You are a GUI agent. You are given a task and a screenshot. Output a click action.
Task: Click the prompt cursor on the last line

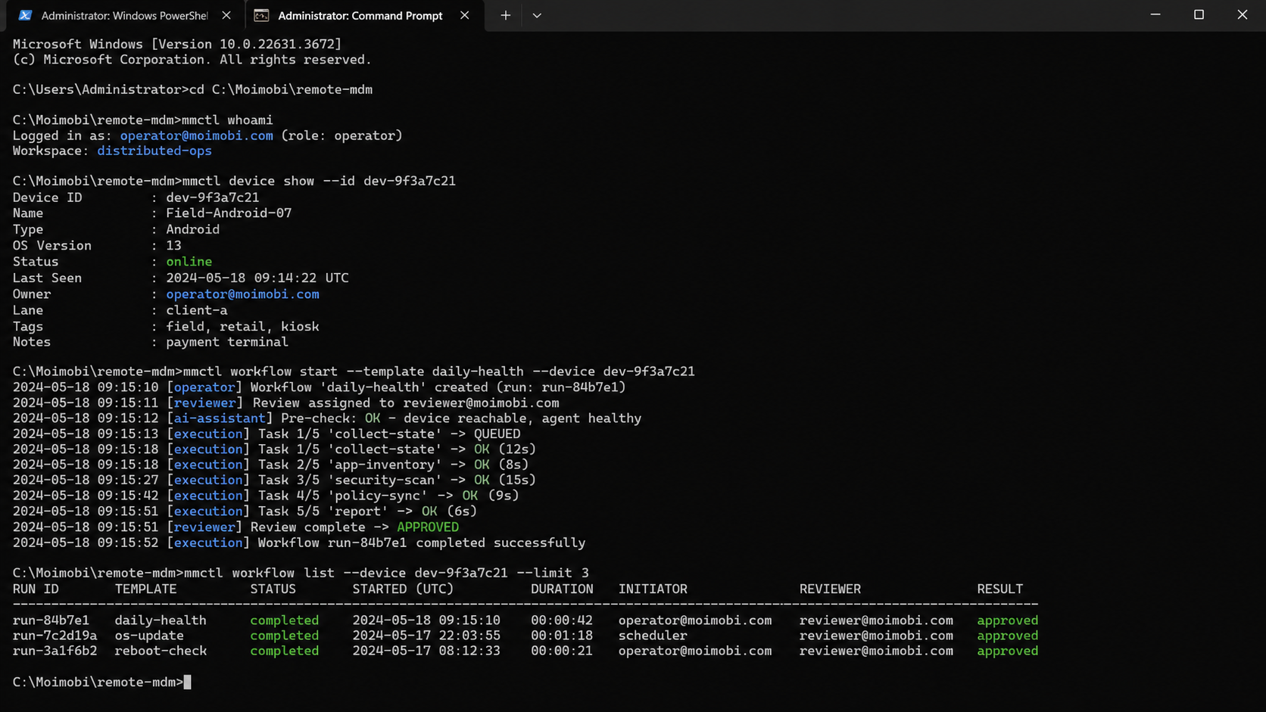[x=187, y=682]
